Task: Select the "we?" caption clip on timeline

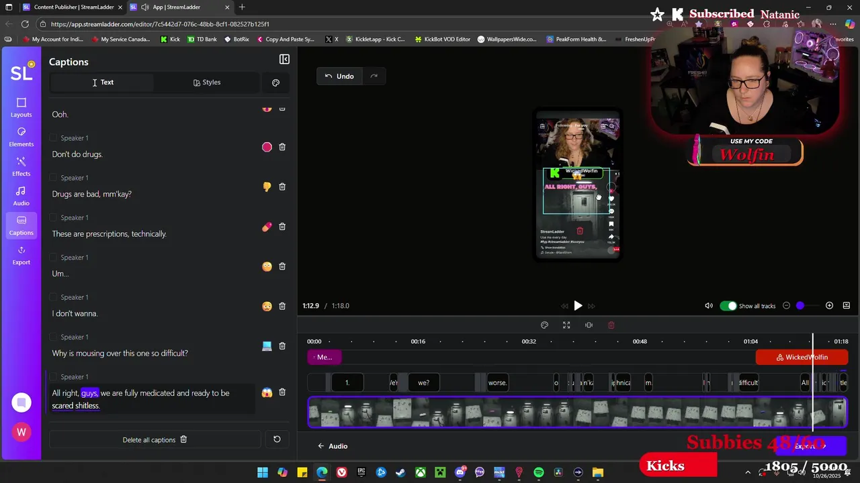Action: tap(423, 383)
